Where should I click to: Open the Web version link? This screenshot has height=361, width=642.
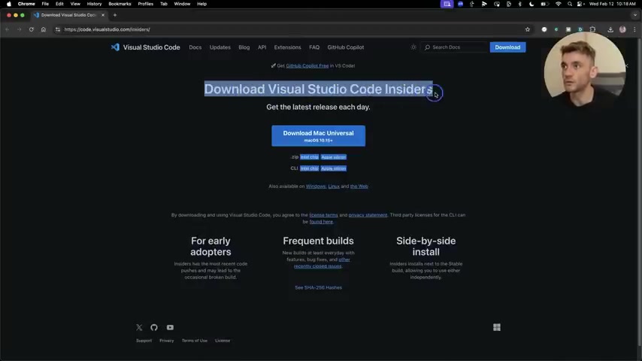point(359,186)
